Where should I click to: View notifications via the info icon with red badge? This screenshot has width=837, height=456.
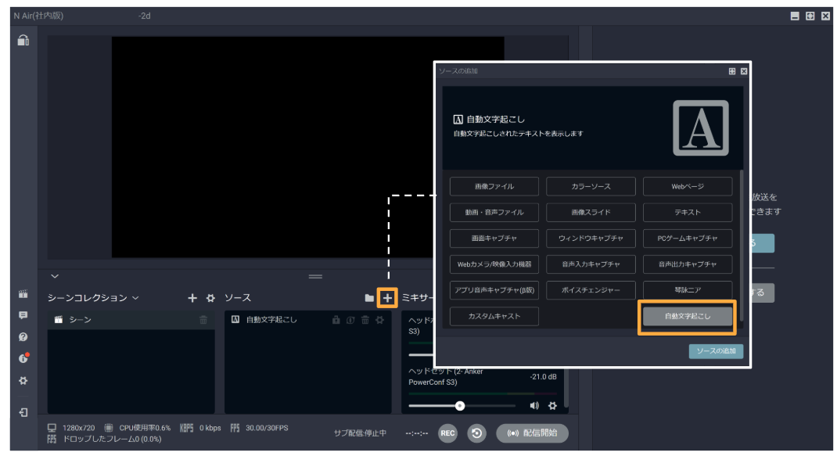[x=23, y=359]
